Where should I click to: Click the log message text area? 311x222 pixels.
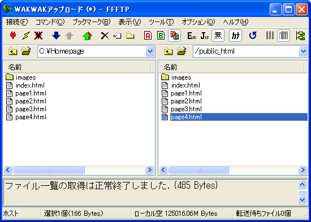pyautogui.click(x=150, y=192)
